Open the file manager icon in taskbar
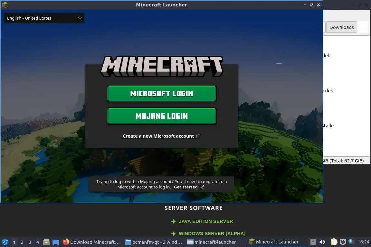The image size is (371, 247). click(x=46, y=242)
